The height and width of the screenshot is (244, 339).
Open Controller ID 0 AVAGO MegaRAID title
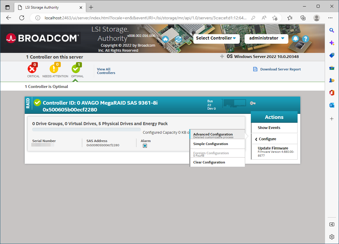click(100, 106)
